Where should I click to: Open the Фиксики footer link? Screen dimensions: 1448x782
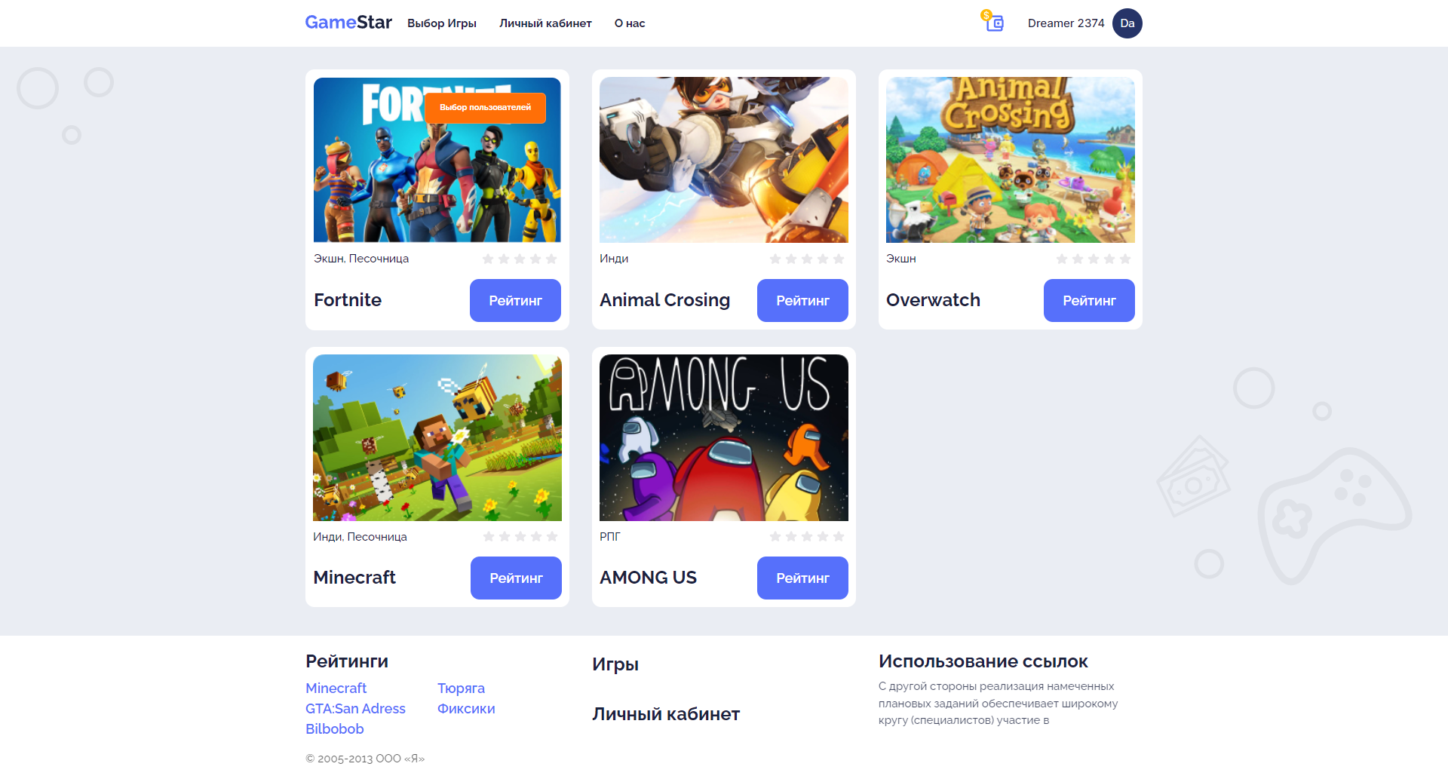click(x=466, y=708)
